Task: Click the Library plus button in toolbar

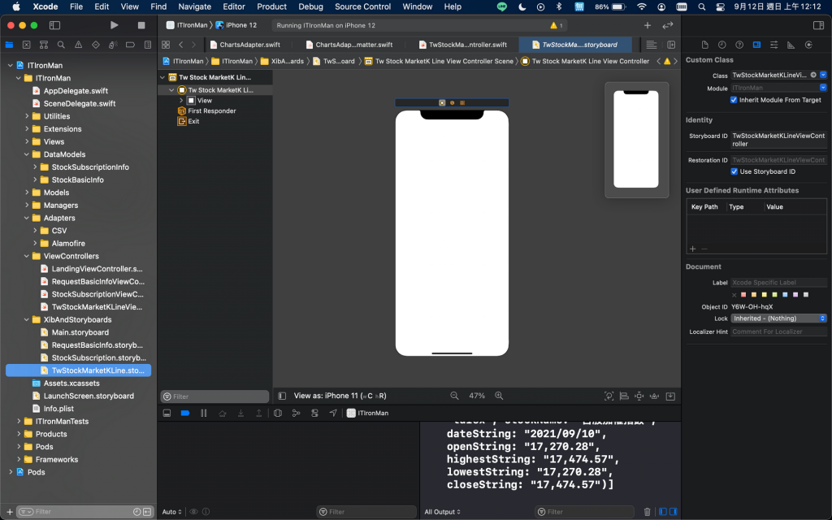Action: (x=648, y=25)
